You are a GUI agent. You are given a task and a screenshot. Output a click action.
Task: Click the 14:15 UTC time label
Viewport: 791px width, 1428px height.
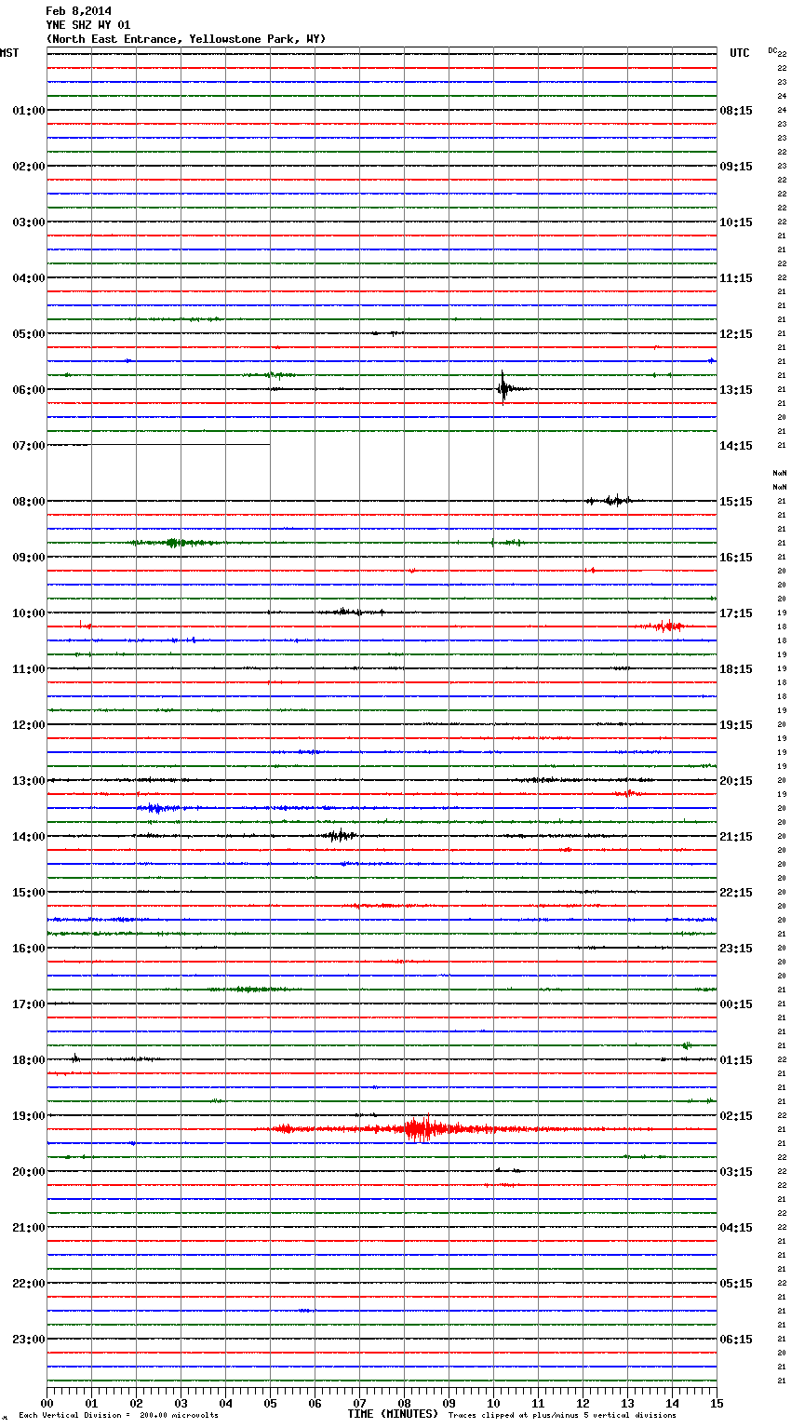pos(736,446)
